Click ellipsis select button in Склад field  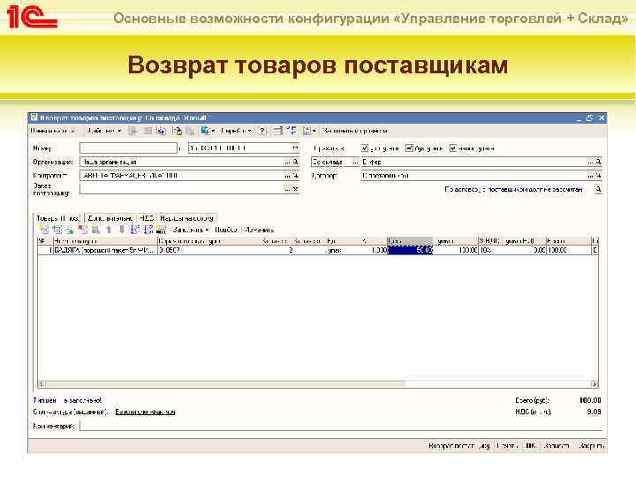pos(590,162)
